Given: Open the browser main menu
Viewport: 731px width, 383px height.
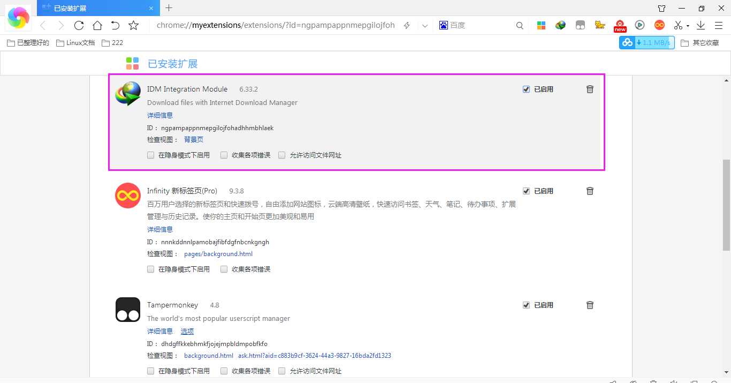Looking at the screenshot, I should 718,25.
